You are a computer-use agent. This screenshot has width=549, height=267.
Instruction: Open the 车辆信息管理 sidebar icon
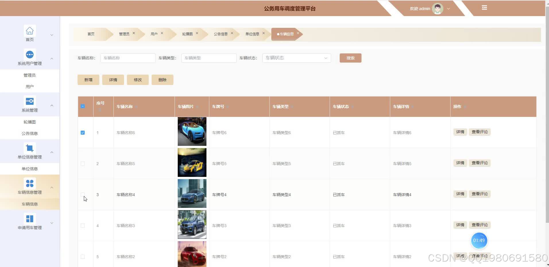click(30, 183)
